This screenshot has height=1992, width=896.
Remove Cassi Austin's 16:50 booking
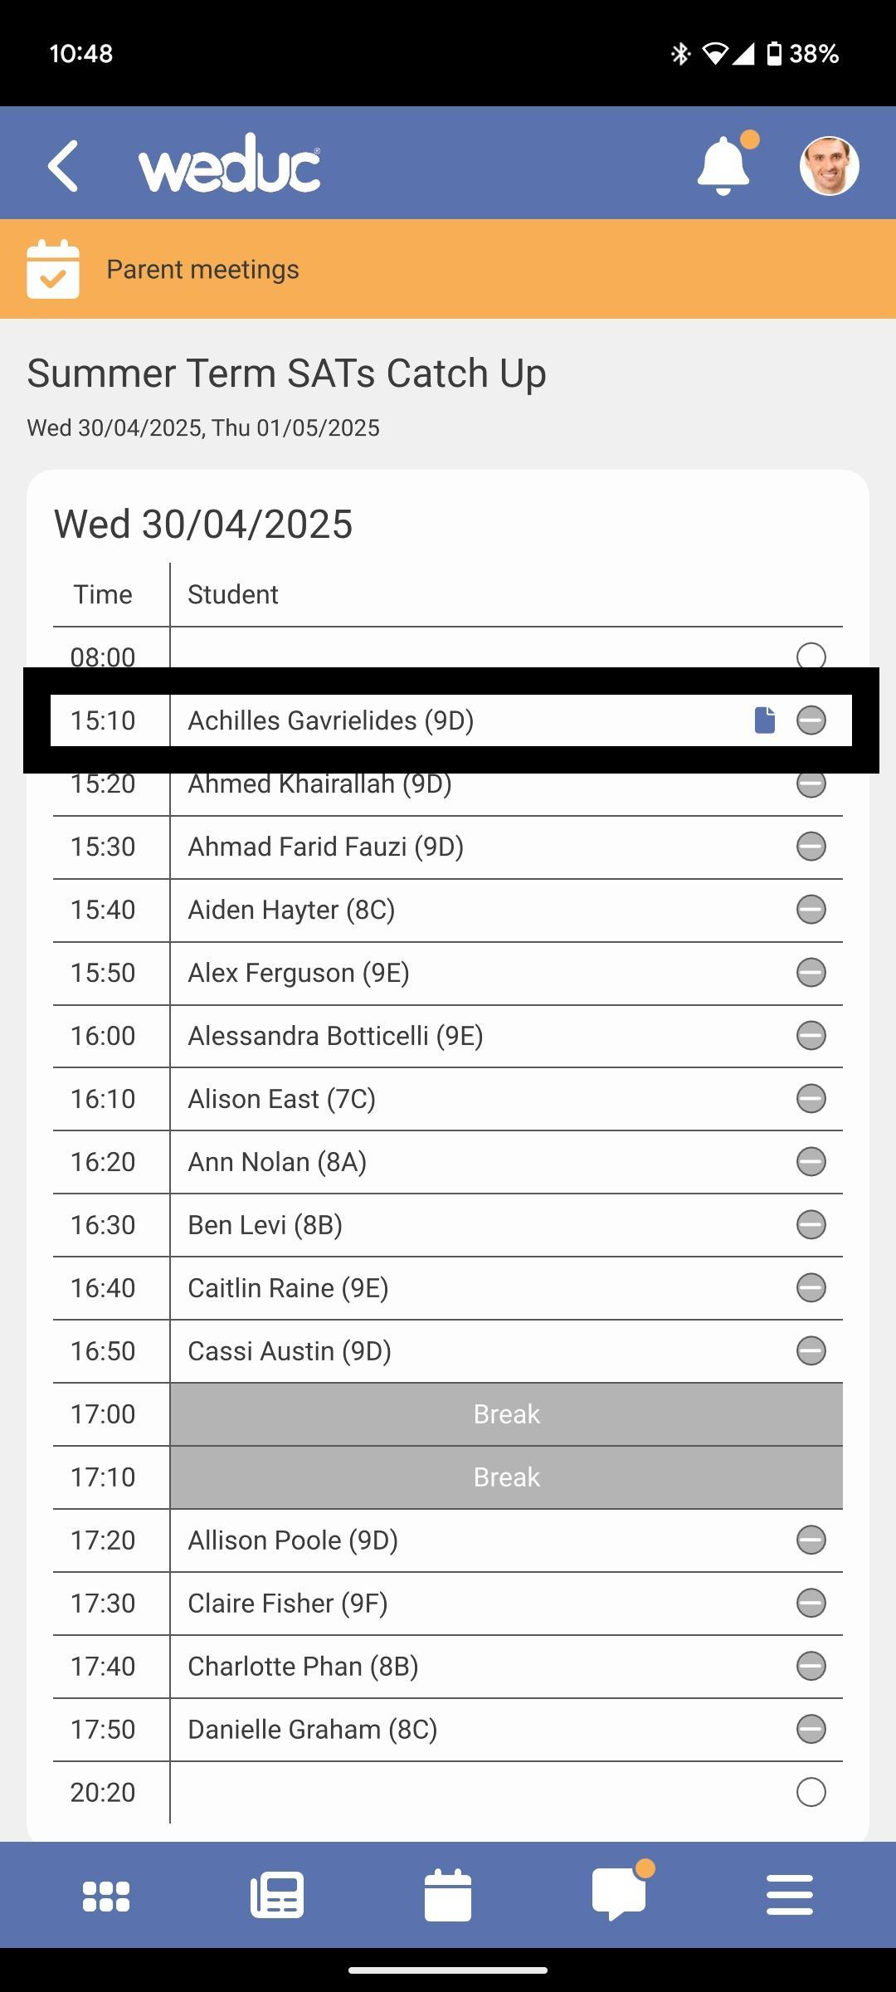tap(811, 1351)
